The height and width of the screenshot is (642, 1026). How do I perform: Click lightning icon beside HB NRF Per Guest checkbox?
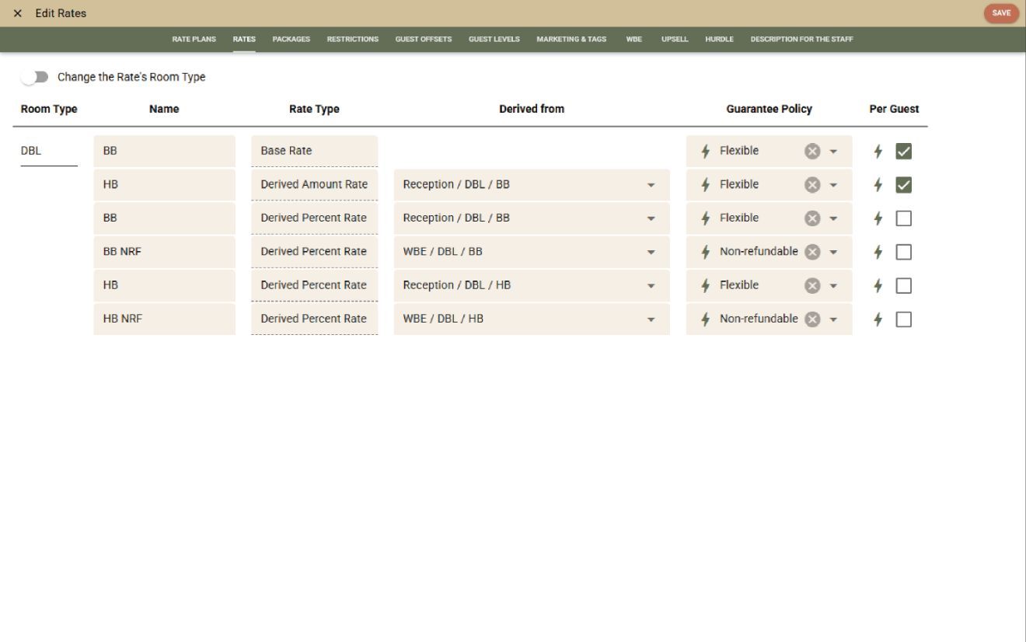tap(878, 319)
